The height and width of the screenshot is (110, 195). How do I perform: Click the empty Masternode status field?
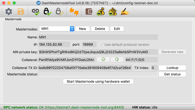(98, 74)
